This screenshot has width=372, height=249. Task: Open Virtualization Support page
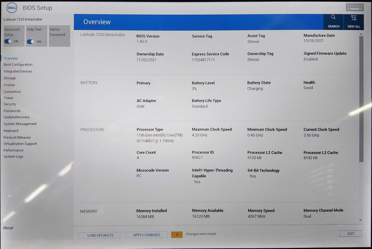click(20, 144)
